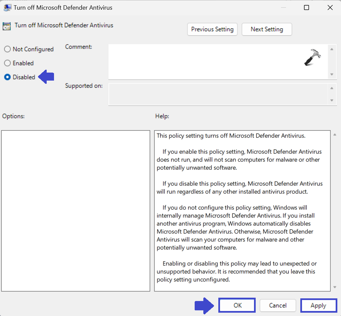Viewport: 341px width, 316px height.
Task: Click the empty Options pane
Action: [76, 210]
